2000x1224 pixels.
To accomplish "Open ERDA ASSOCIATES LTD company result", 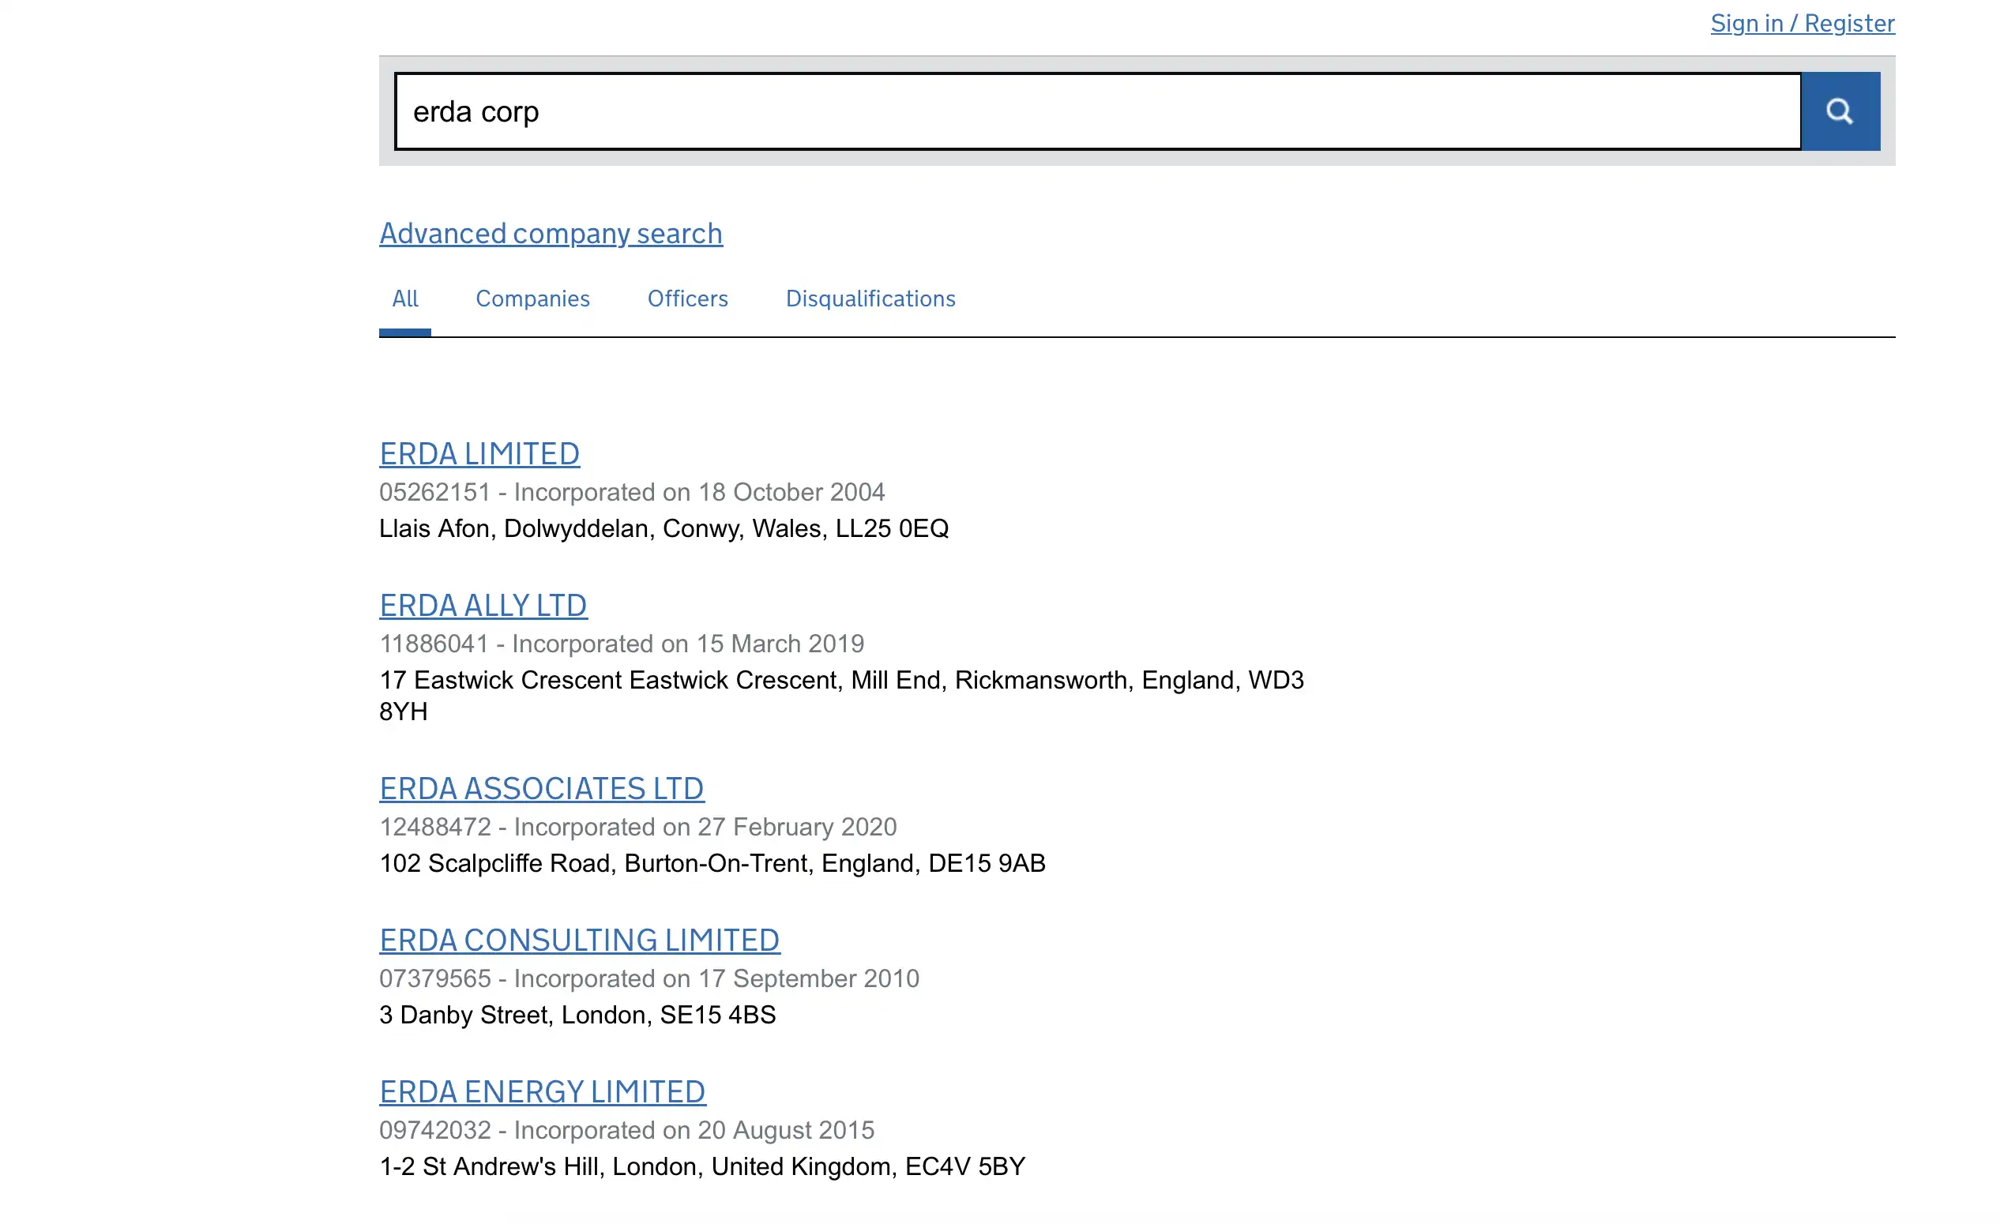I will [541, 789].
